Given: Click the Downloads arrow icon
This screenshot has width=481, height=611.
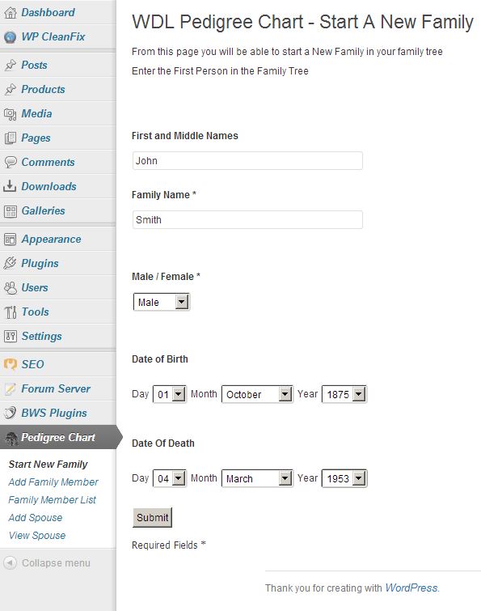Looking at the screenshot, I should point(11,186).
